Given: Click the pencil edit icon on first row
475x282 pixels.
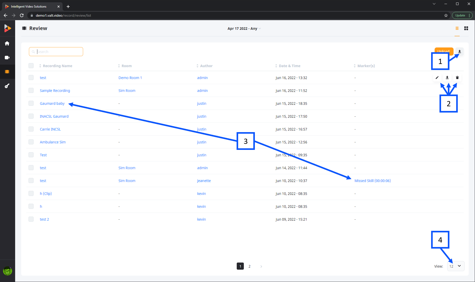Looking at the screenshot, I should (437, 78).
